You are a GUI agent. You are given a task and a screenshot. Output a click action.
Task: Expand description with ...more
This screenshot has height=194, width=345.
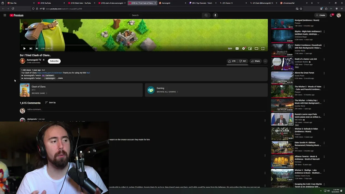tap(60, 78)
